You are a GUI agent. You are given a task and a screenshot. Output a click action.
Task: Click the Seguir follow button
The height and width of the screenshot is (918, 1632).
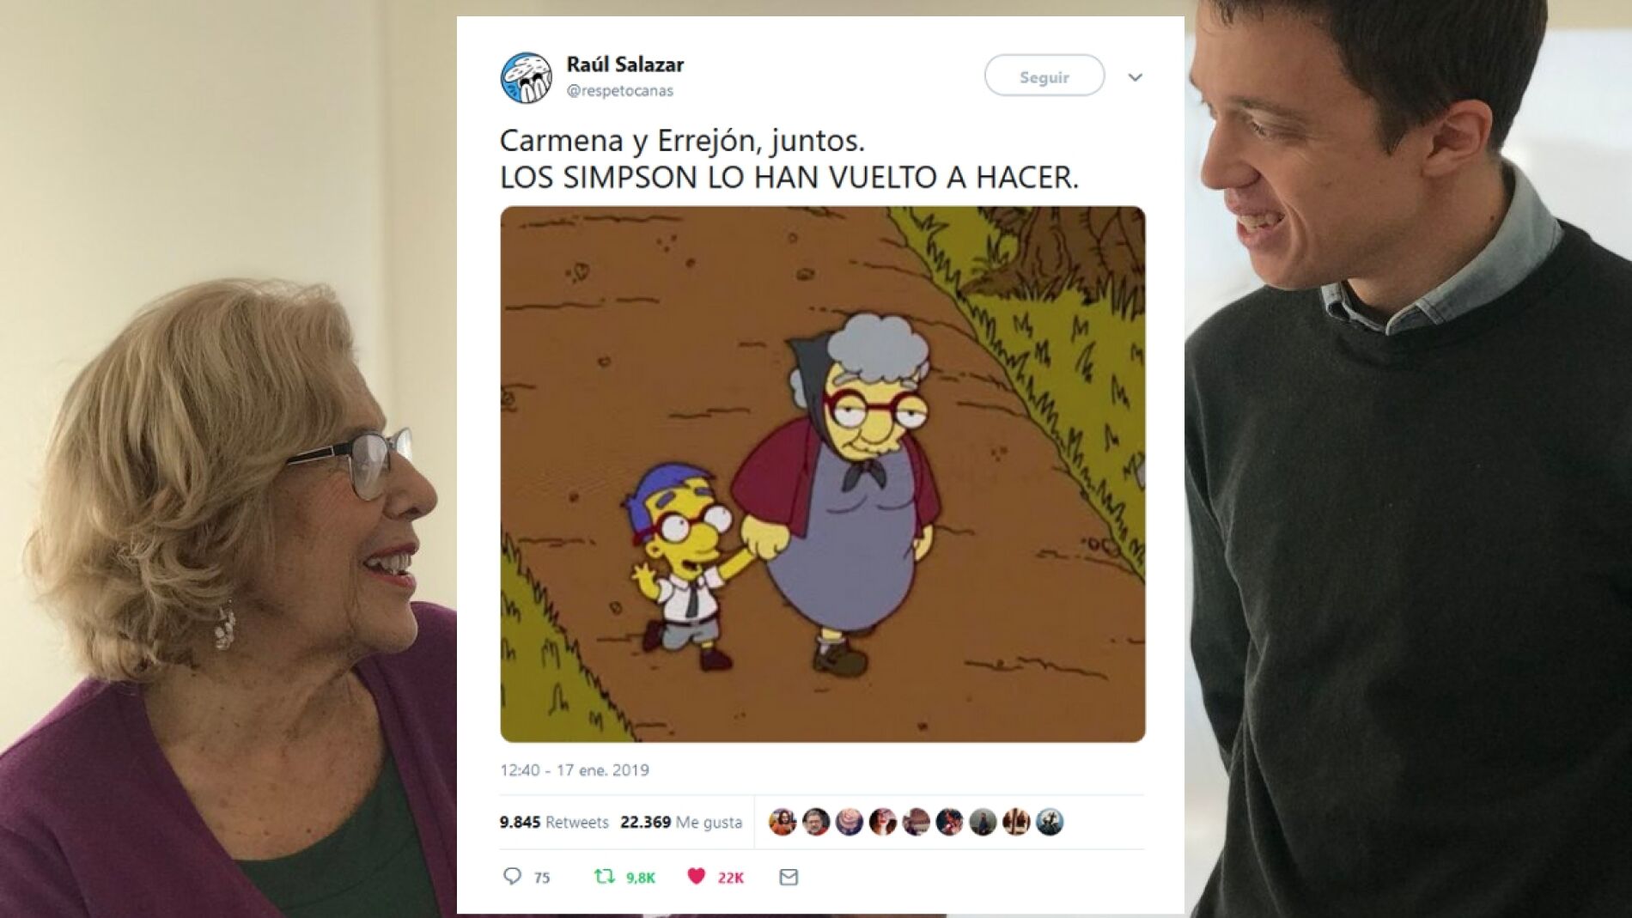coord(1044,76)
